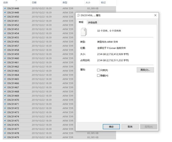Select file name DSC01461
Image resolution: width=172 pixels, height=142 pixels.
coord(13,62)
